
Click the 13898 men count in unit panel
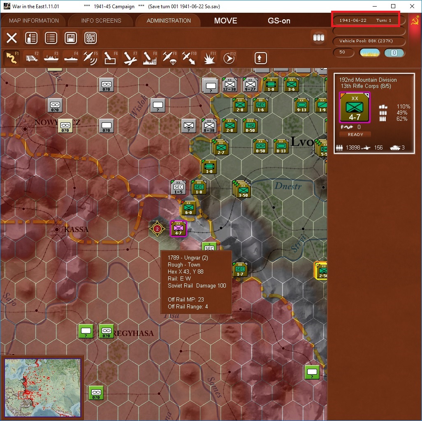point(352,147)
